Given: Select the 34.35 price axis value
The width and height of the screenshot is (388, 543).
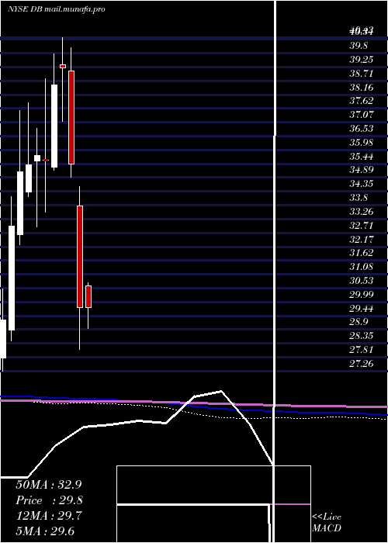Looking at the screenshot, I should coord(362,184).
